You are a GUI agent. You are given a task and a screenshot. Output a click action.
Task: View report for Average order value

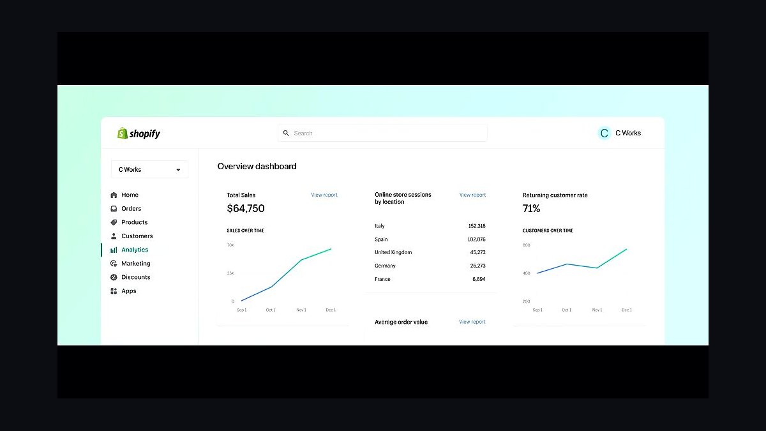click(472, 322)
